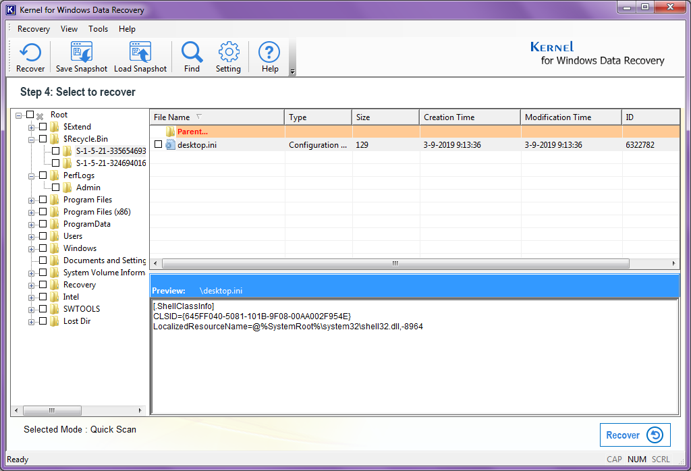Open the Tools menu
691x471 pixels.
click(x=98, y=28)
